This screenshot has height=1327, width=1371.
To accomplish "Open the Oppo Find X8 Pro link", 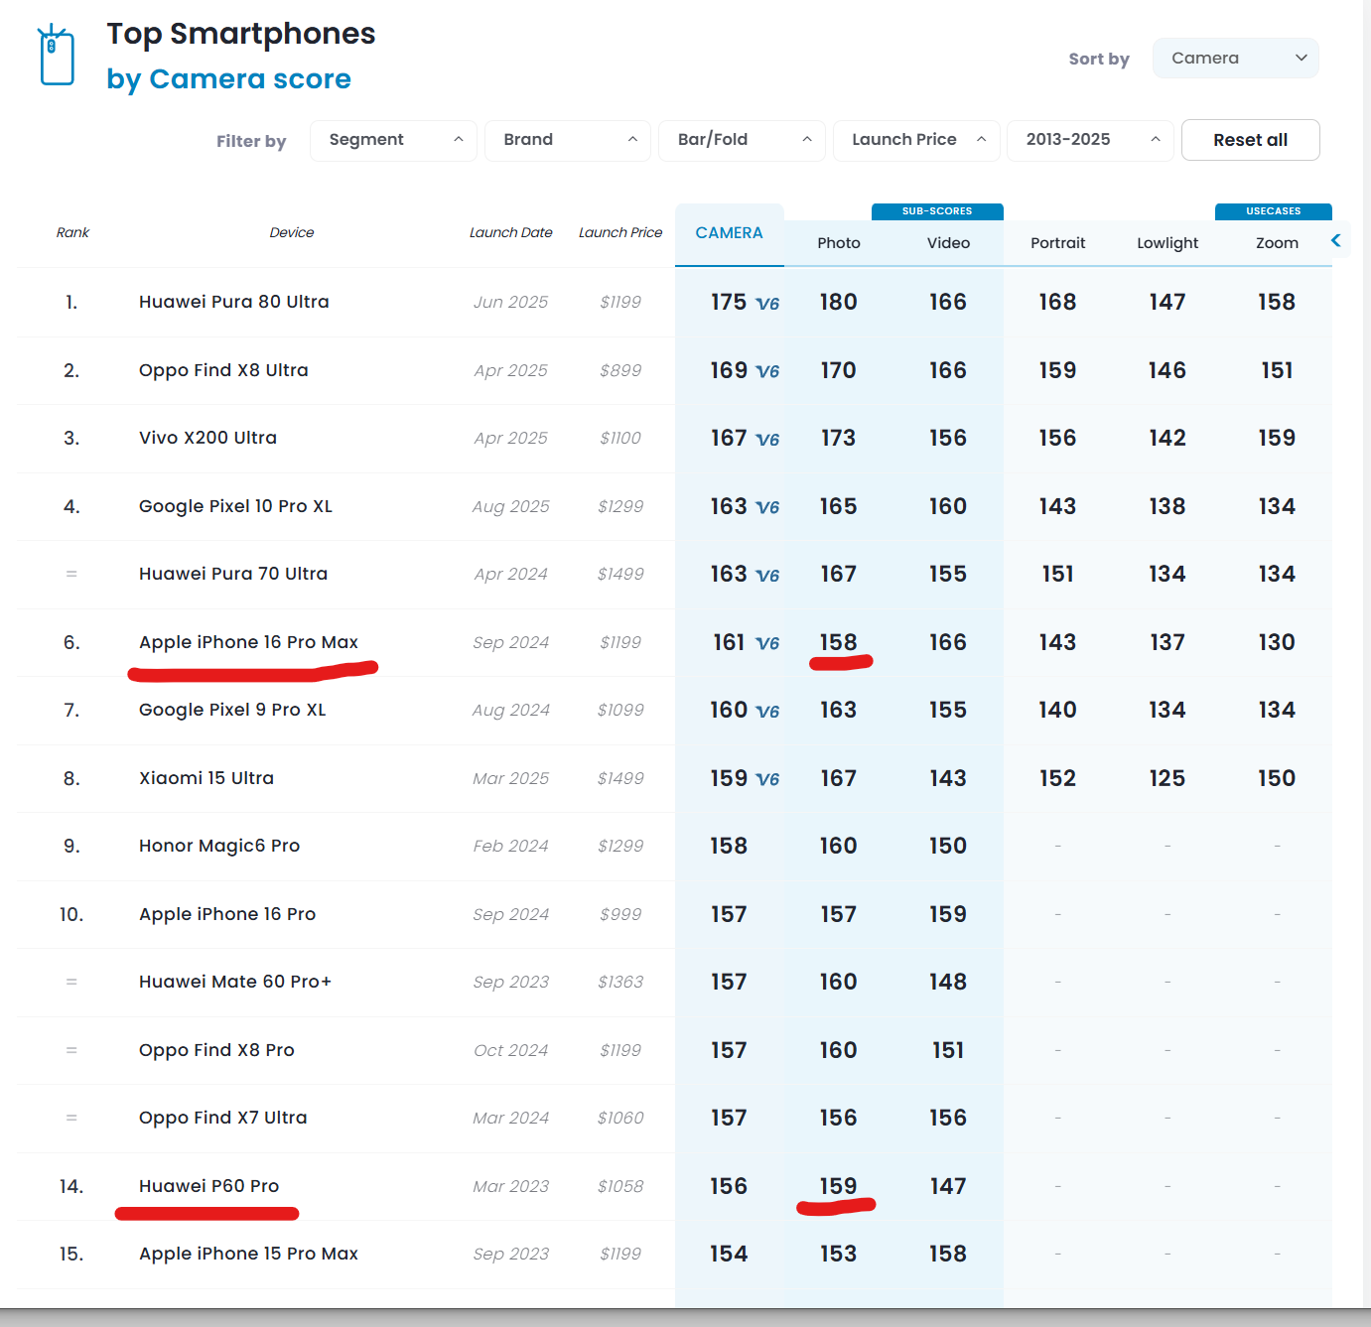I will tap(216, 1050).
